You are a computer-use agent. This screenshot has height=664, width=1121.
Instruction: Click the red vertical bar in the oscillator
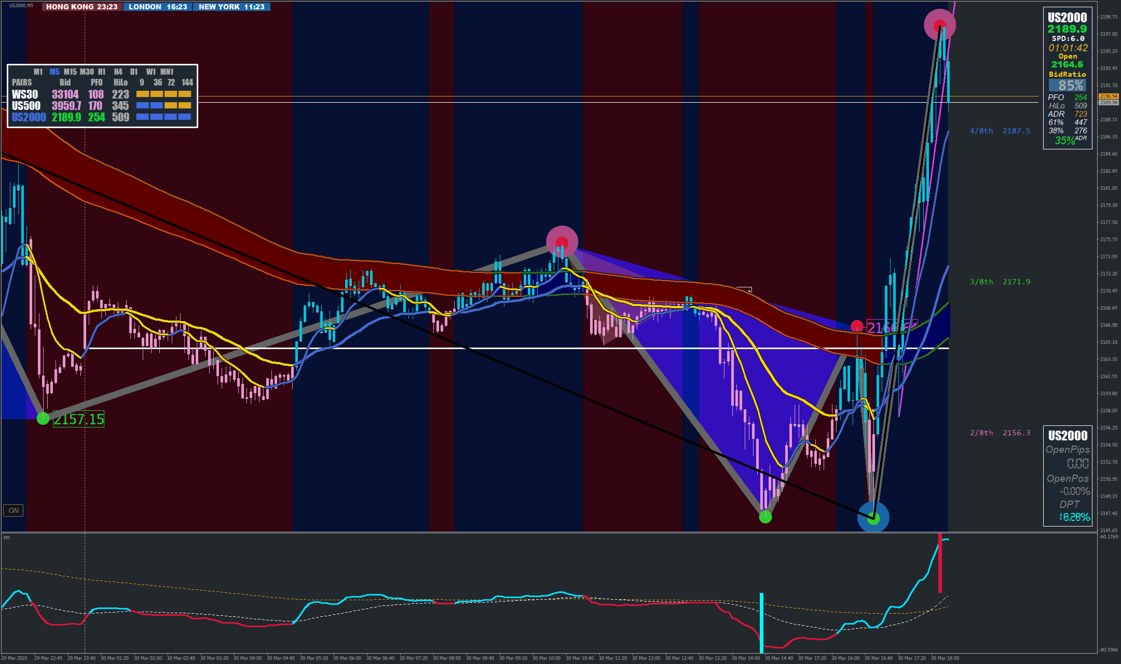[940, 563]
